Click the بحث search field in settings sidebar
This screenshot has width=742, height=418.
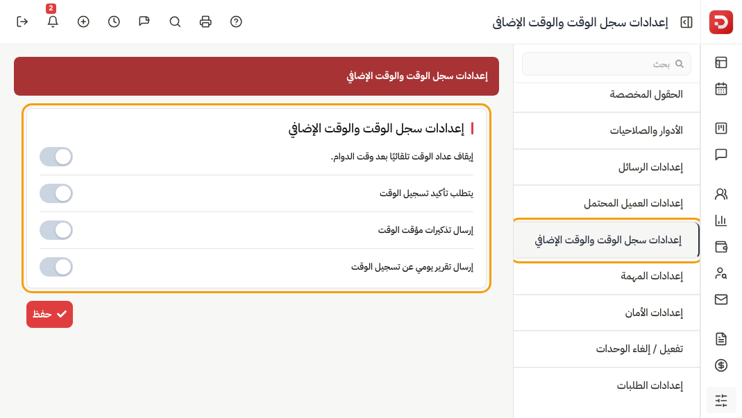(x=606, y=64)
